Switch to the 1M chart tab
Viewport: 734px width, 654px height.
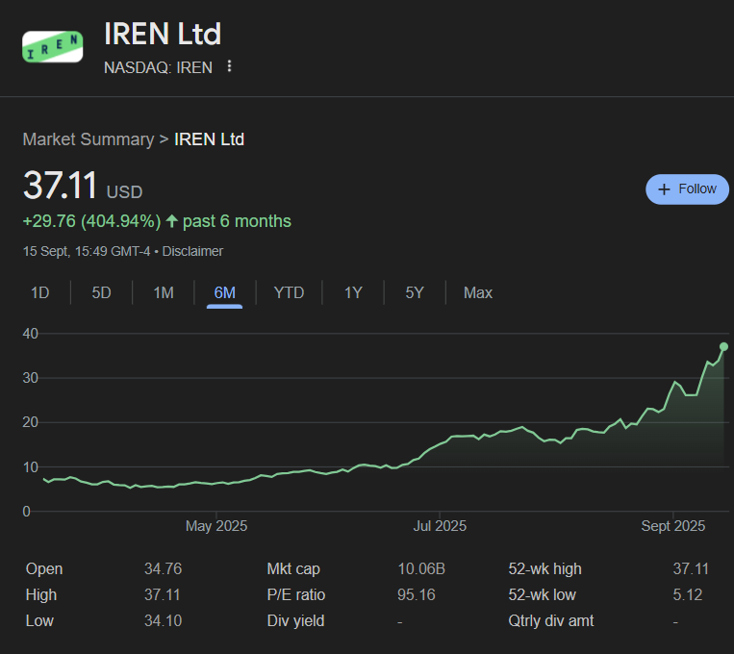click(164, 293)
